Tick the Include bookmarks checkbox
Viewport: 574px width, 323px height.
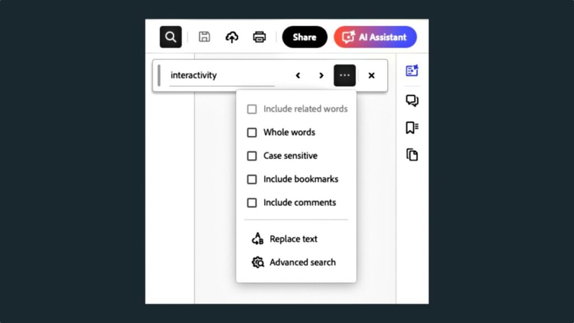(x=252, y=179)
